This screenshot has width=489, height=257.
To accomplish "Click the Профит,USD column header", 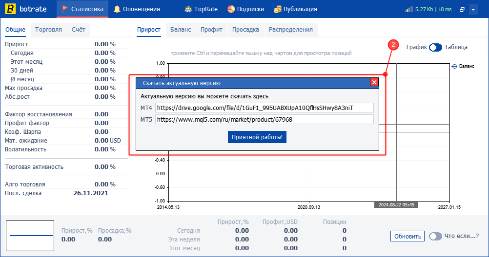I will coord(280,222).
